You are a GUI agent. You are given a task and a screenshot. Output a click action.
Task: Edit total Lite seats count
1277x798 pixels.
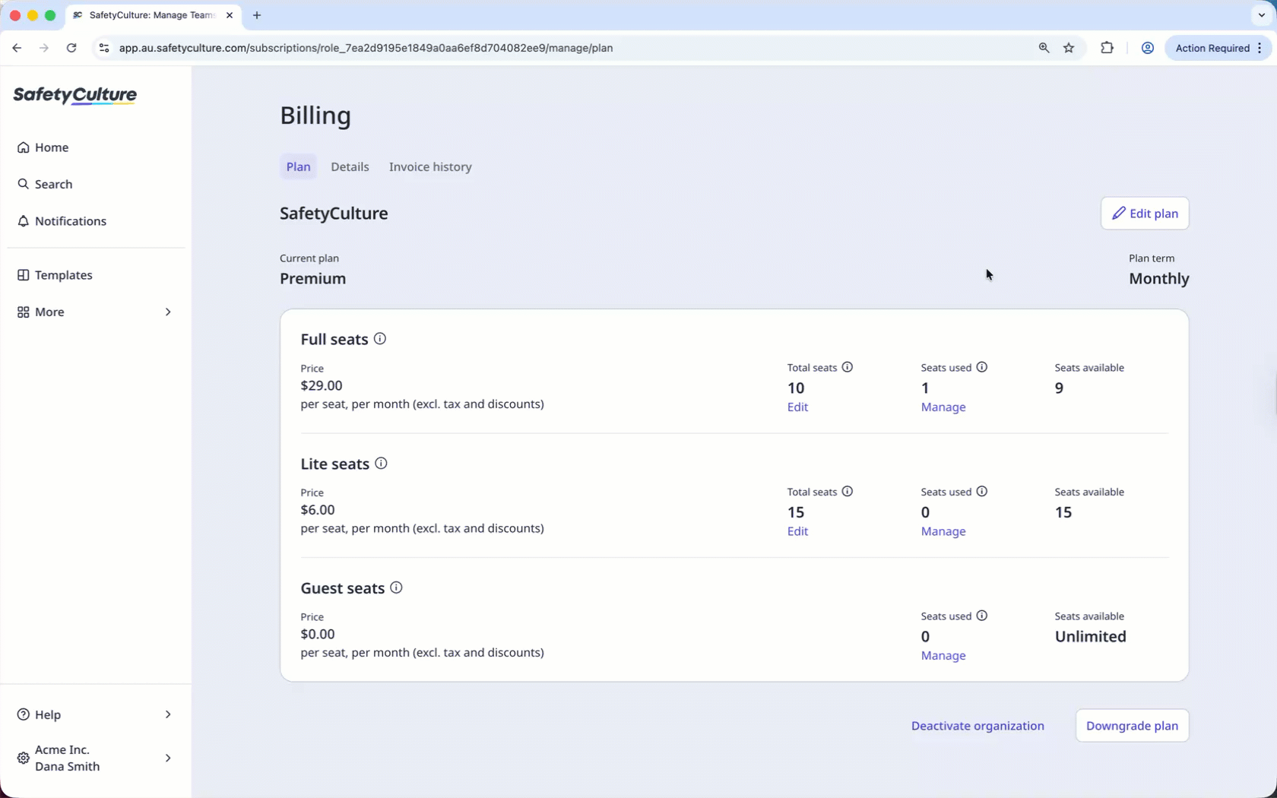coord(797,531)
